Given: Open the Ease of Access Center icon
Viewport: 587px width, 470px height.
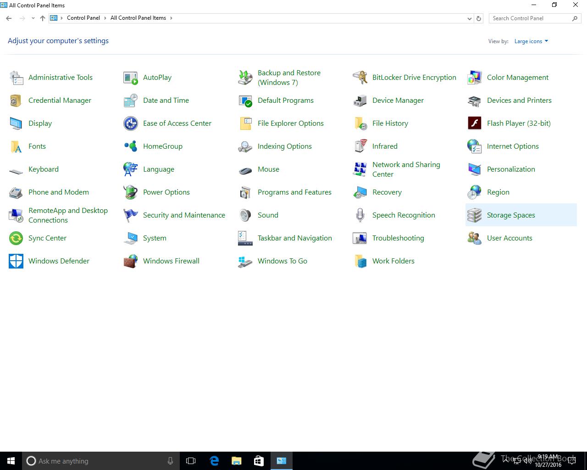Looking at the screenshot, I should pos(131,123).
